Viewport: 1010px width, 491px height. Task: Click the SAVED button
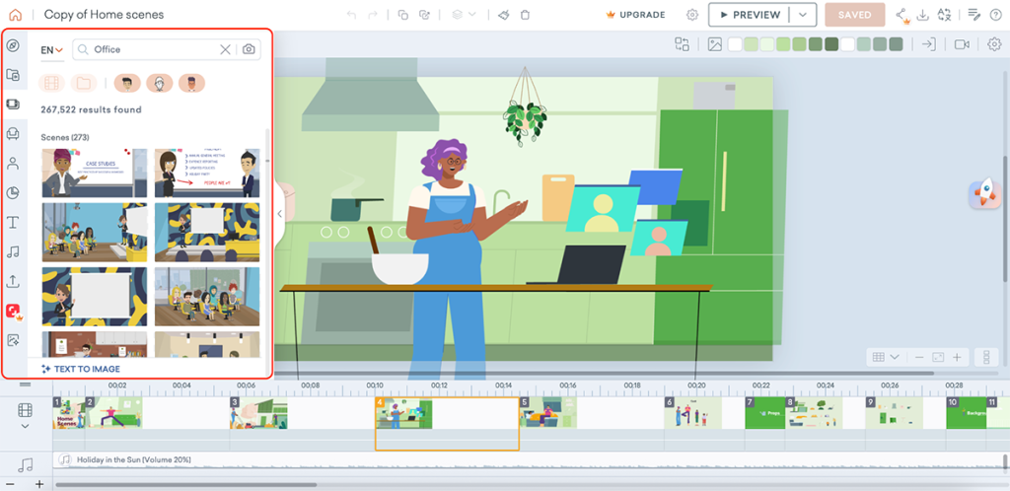click(855, 14)
